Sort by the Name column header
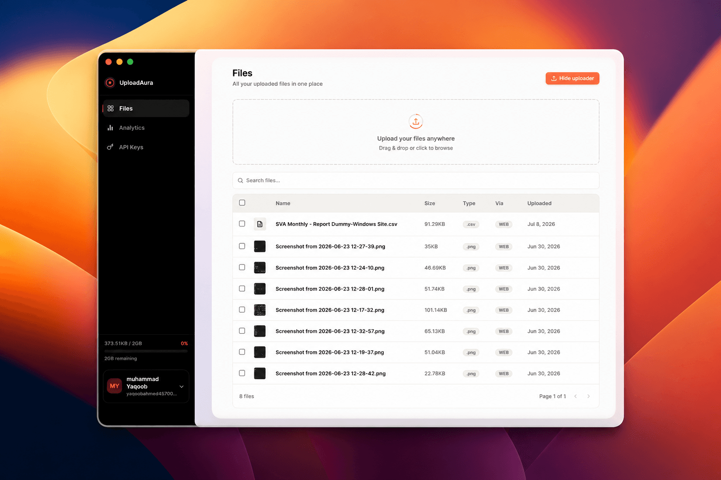 (x=283, y=203)
